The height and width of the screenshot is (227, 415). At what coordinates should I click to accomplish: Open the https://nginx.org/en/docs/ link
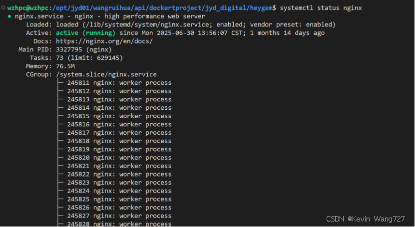click(104, 41)
